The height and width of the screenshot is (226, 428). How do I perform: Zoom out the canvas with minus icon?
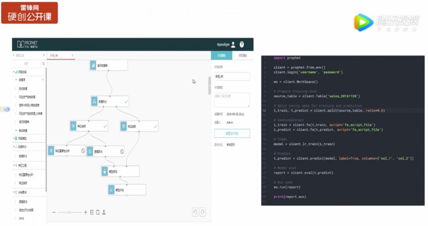[54, 212]
